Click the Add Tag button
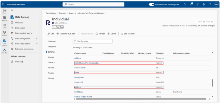Viewport: 220px width, 104px height. (58, 27)
